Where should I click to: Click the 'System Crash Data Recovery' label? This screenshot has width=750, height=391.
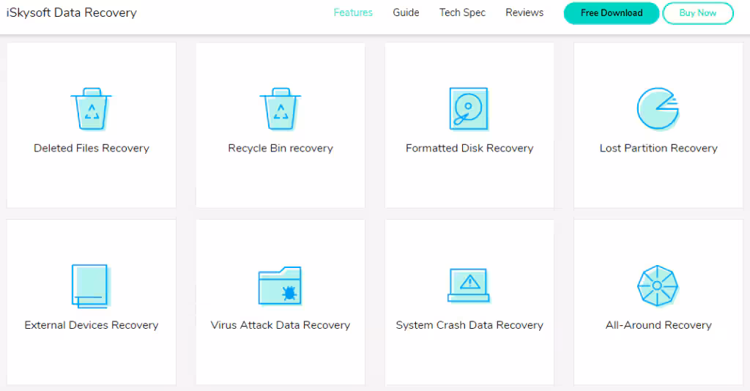[469, 325]
